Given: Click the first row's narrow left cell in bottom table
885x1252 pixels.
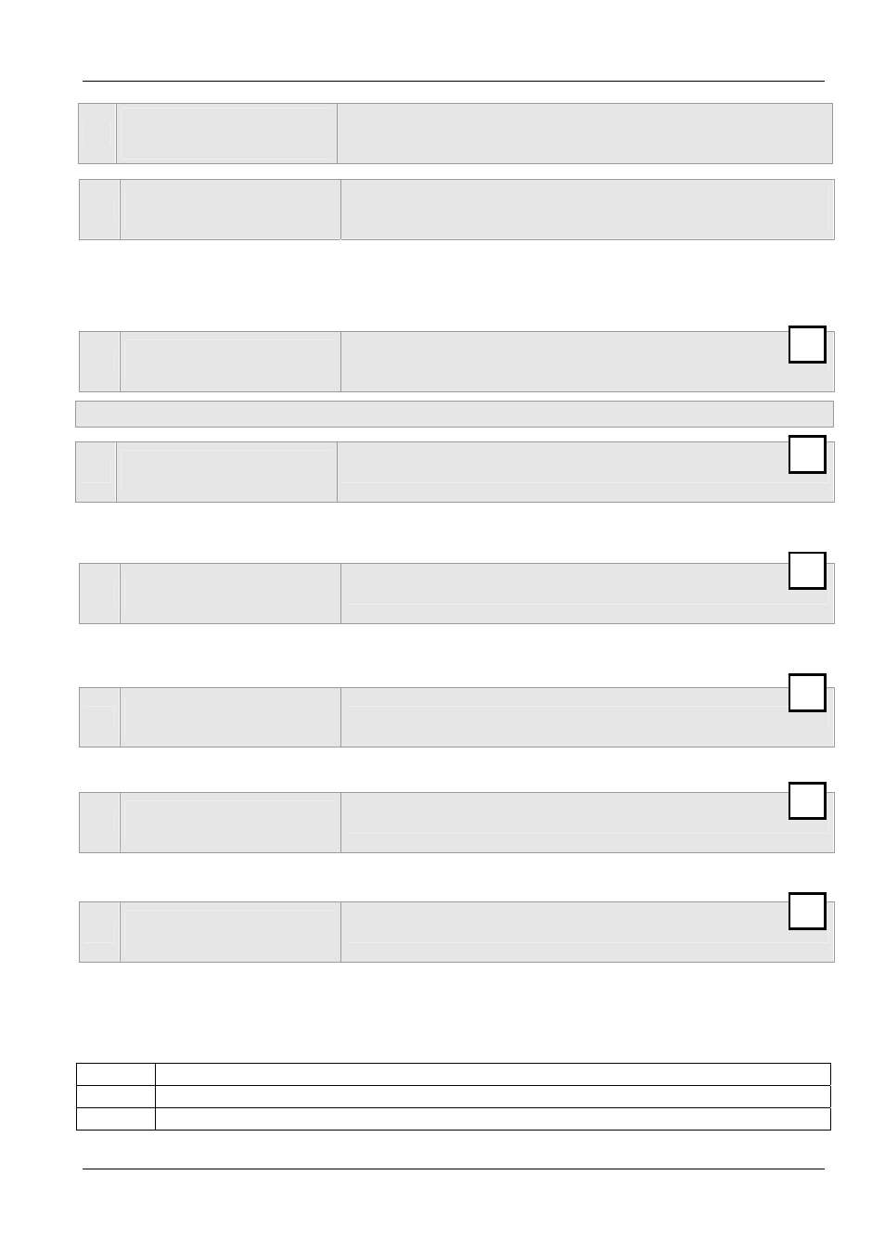Looking at the screenshot, I should click(x=115, y=1074).
